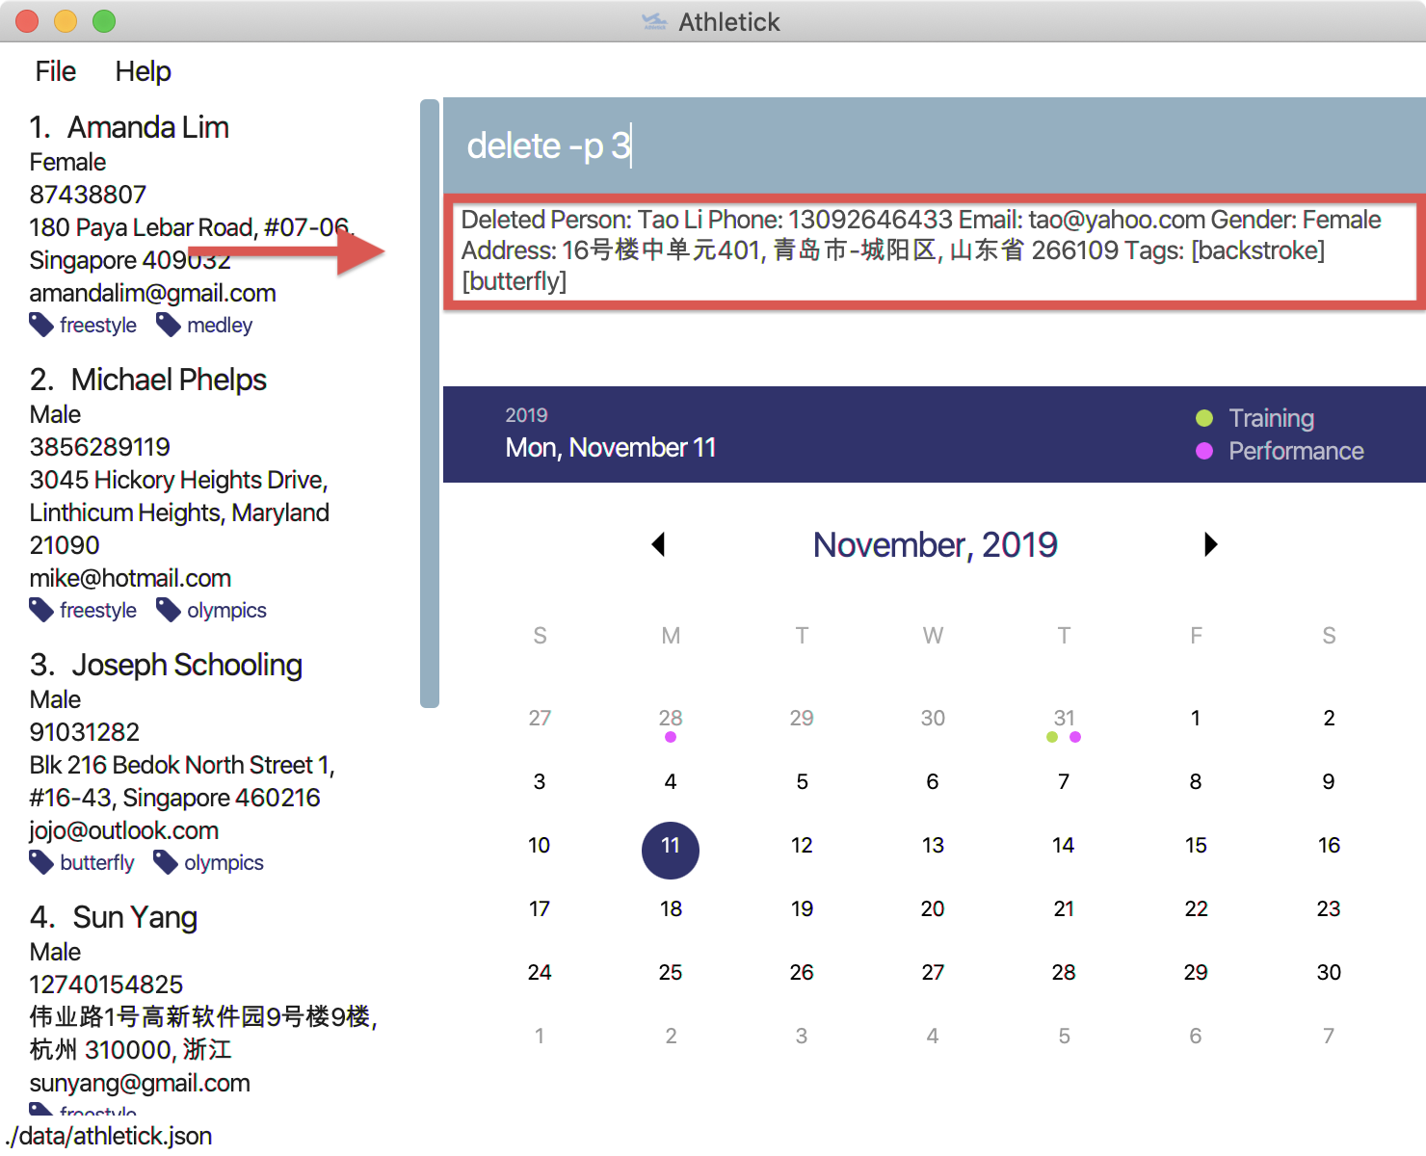
Task: Click the green Training legend dot
Action: point(1204,418)
